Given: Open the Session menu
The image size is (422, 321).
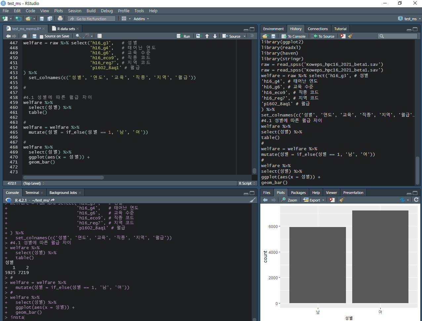Looking at the screenshot, I should coord(75,11).
